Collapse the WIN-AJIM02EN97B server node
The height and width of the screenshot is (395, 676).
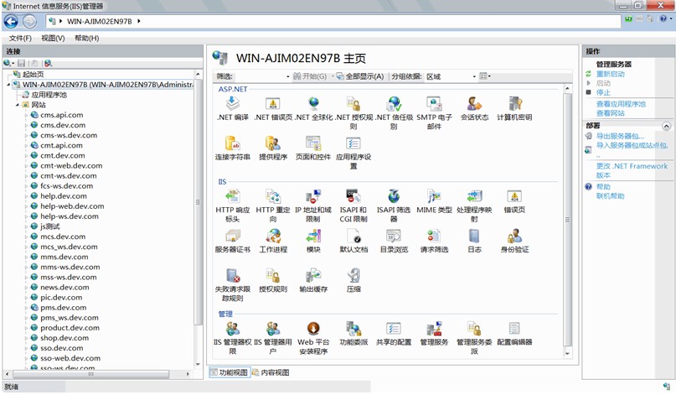8,85
